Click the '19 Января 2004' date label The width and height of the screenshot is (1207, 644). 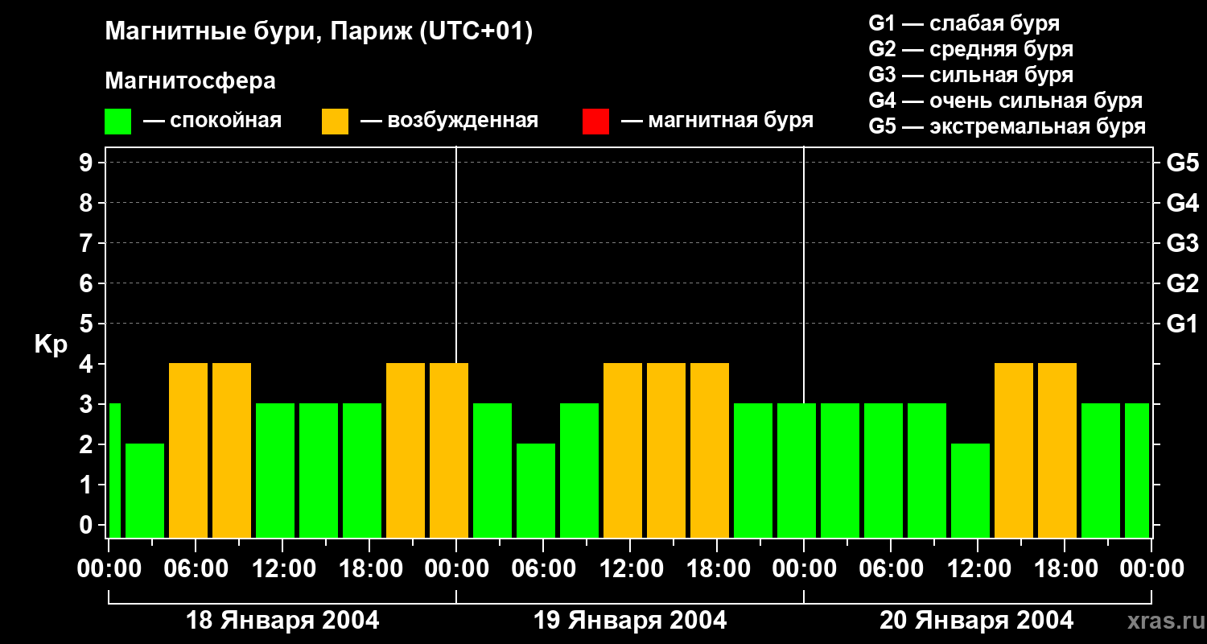(630, 621)
